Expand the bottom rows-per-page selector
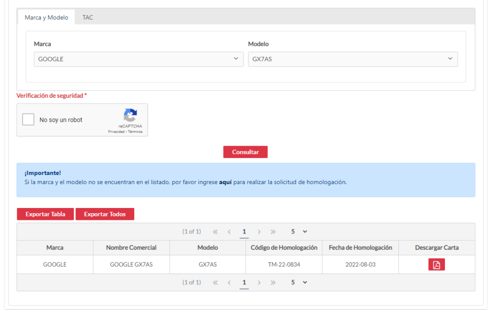The height and width of the screenshot is (310, 491). (299, 283)
